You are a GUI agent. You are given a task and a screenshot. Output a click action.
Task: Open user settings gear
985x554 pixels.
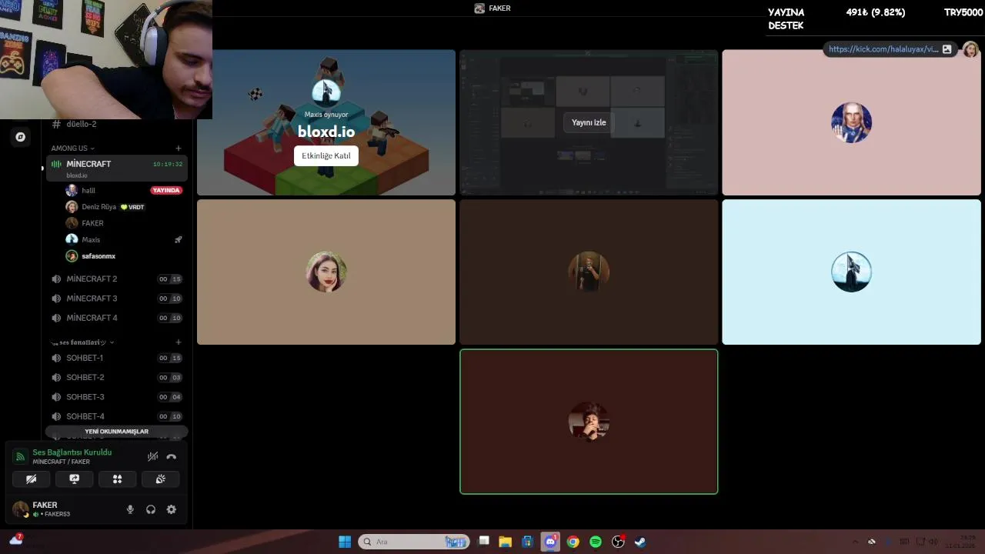[x=171, y=509]
